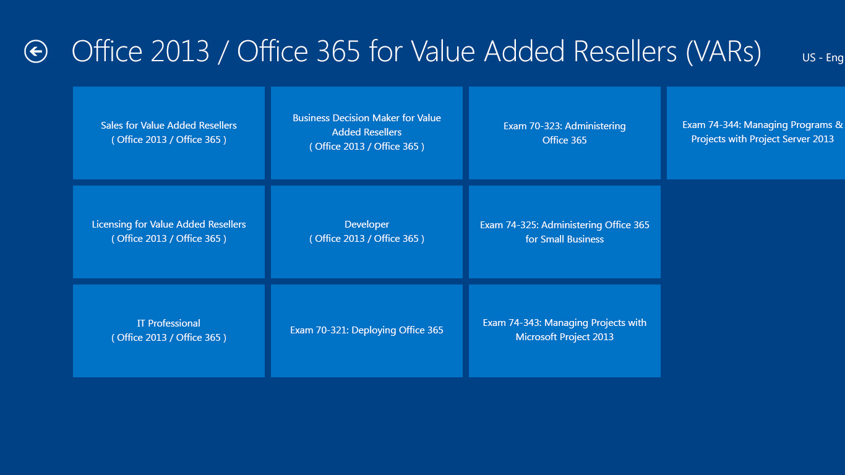Click the page title Office 2013 / Office 365 for VARs
The height and width of the screenshot is (475, 845).
click(416, 52)
